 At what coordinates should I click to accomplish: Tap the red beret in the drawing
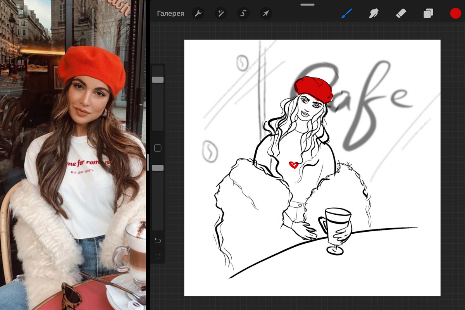313,89
